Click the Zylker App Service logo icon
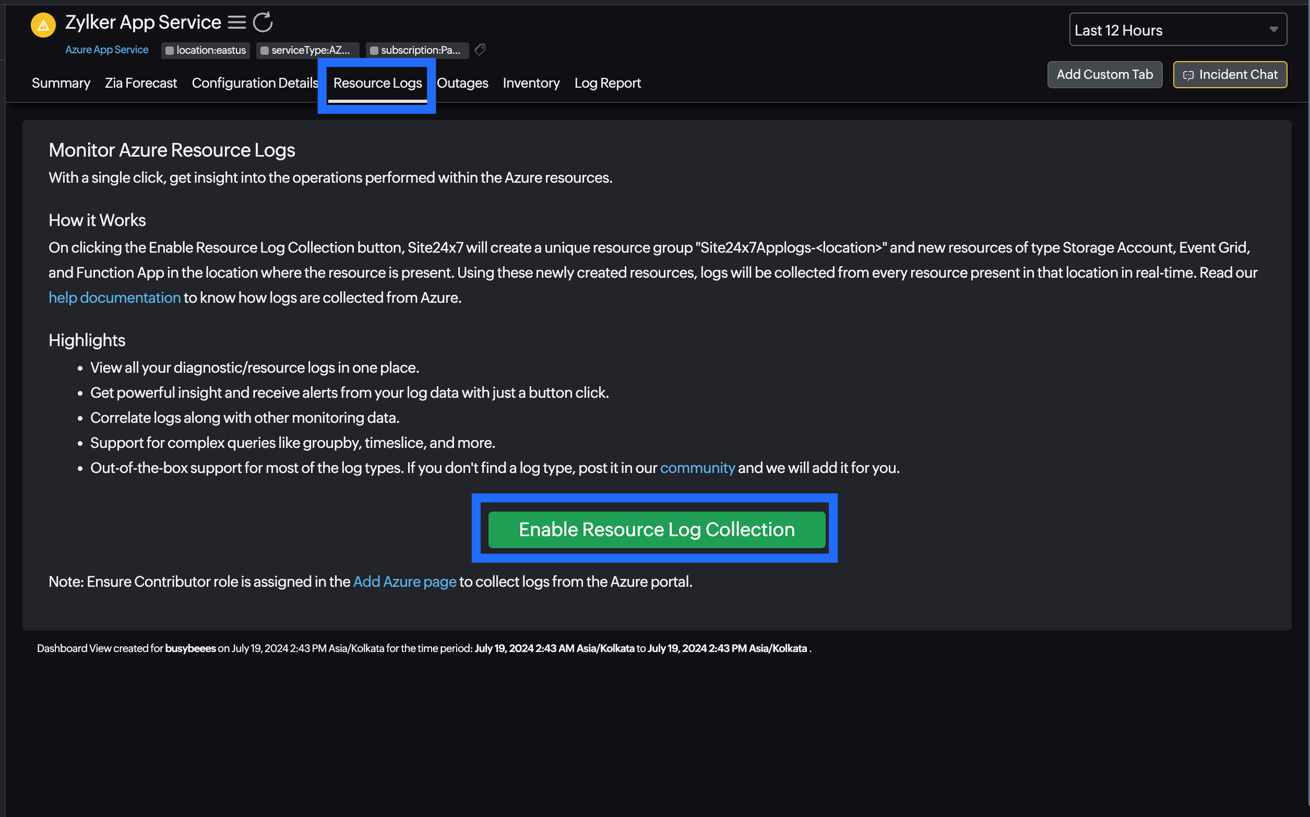The image size is (1310, 817). 43,21
